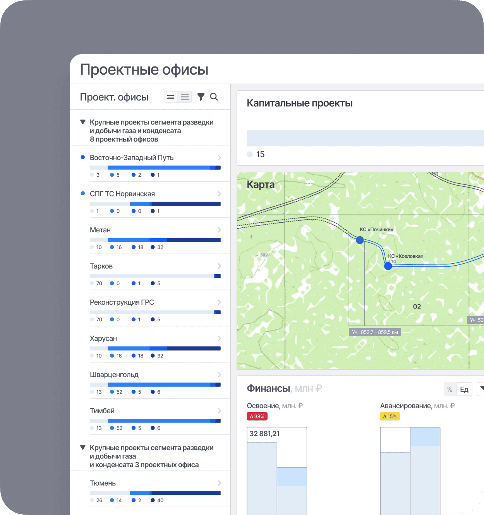Screen dimensions: 484x515
Task: Open Тимбей row chevron
Action: pos(220,411)
